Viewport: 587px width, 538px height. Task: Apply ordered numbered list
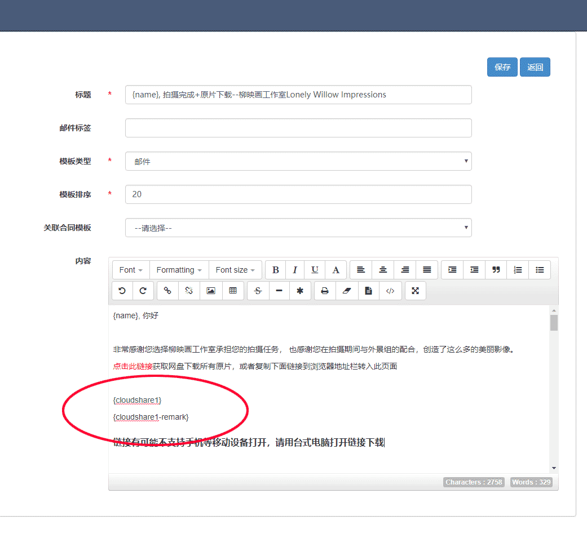click(x=518, y=270)
